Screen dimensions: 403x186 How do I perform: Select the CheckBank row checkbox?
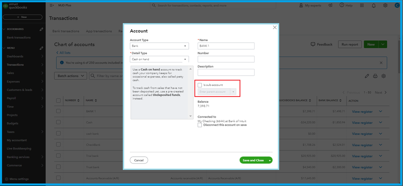coord(58,145)
